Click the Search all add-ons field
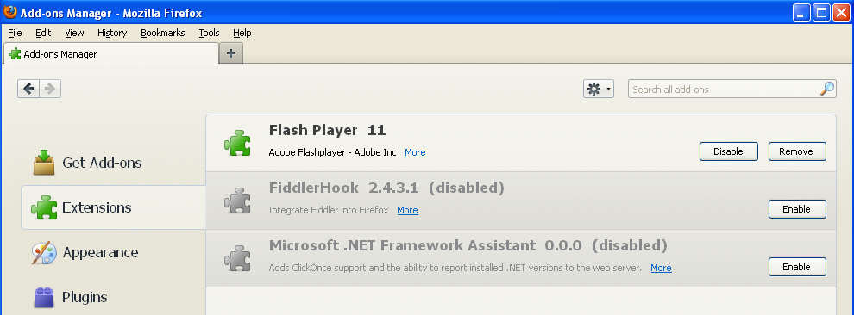854x315 pixels. tap(725, 89)
